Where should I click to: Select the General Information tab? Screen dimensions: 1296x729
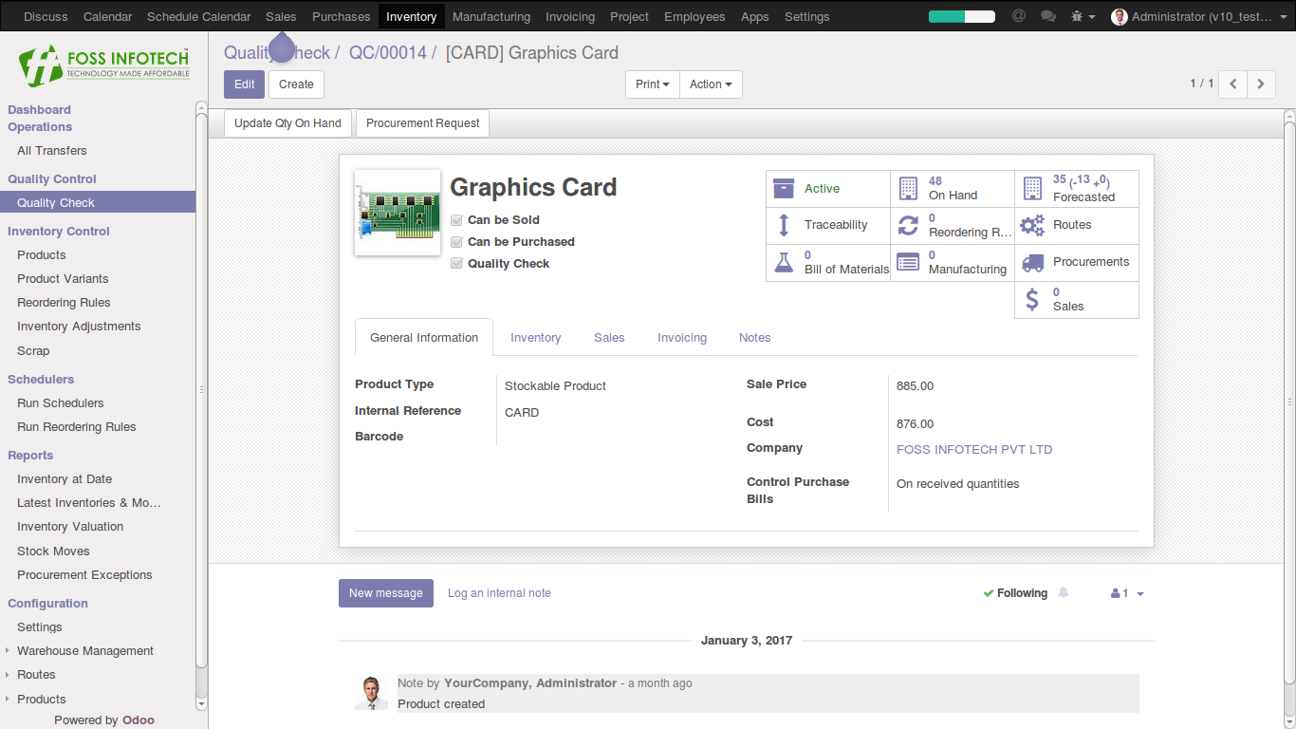point(424,338)
